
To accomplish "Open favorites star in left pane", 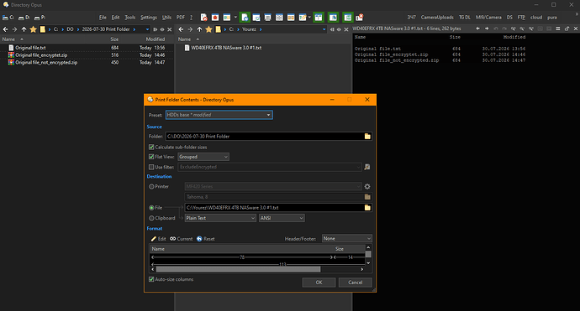I will pos(33,29).
